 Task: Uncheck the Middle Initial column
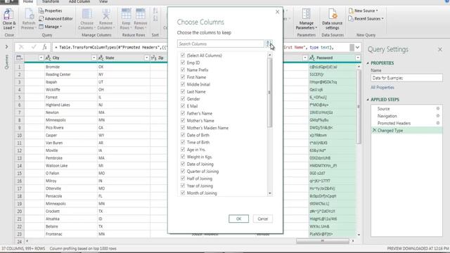click(x=183, y=84)
